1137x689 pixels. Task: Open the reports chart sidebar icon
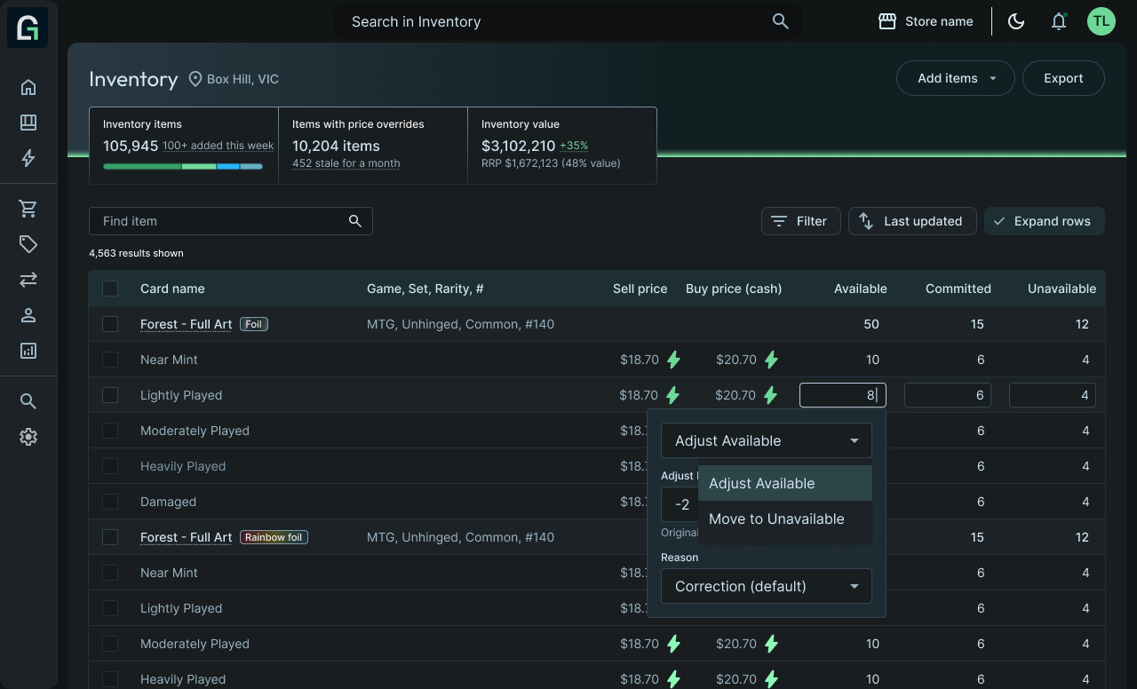28,351
